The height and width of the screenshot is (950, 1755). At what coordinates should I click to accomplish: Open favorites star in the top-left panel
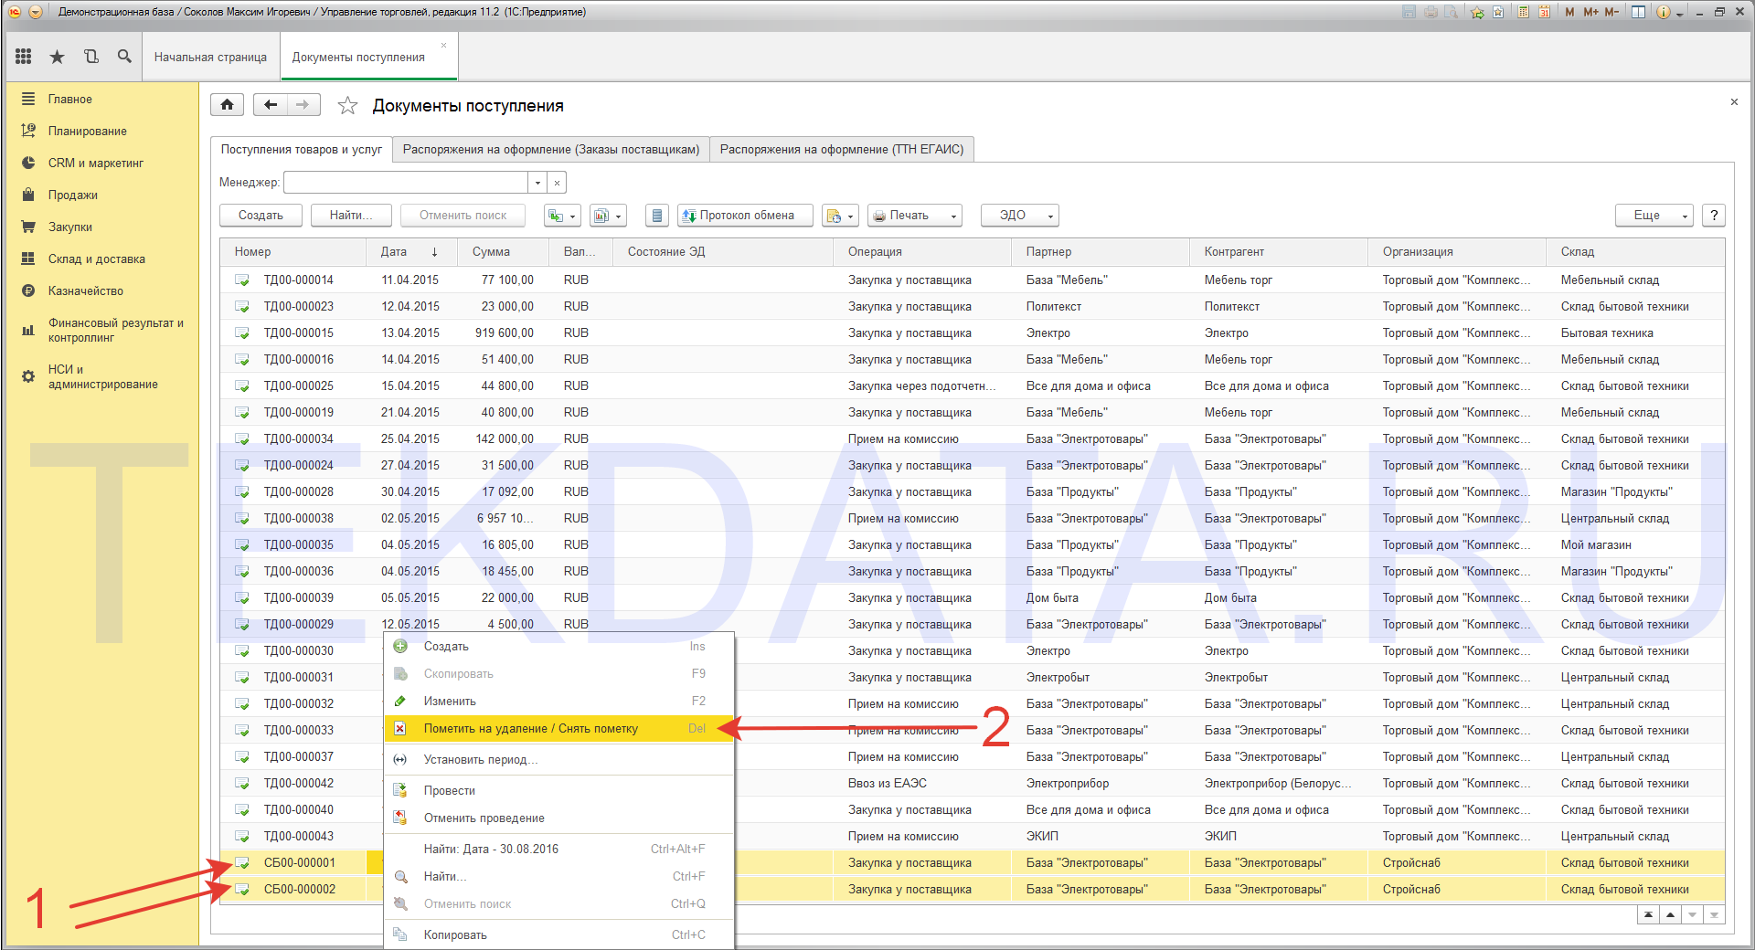(57, 57)
